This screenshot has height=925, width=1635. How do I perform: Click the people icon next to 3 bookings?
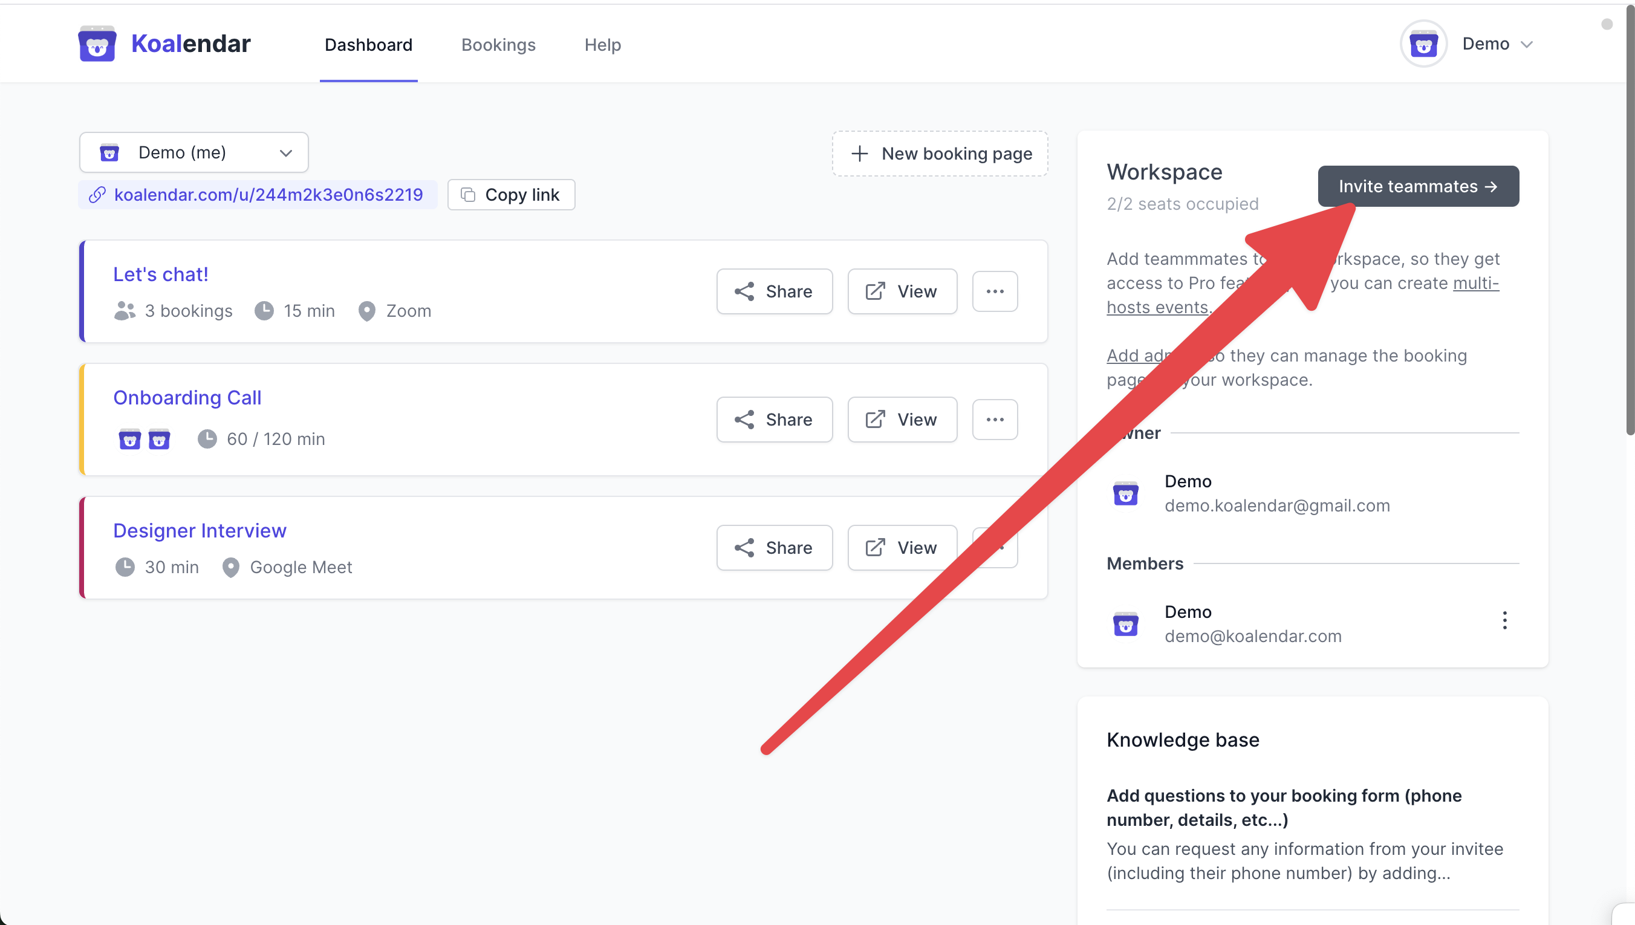point(125,311)
